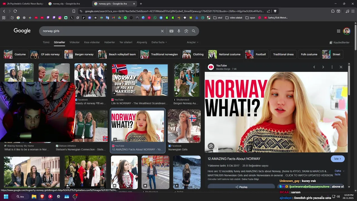Expand the "Daha fazla" search filter dropdown
The height and width of the screenshot is (201, 357).
tap(159, 42)
